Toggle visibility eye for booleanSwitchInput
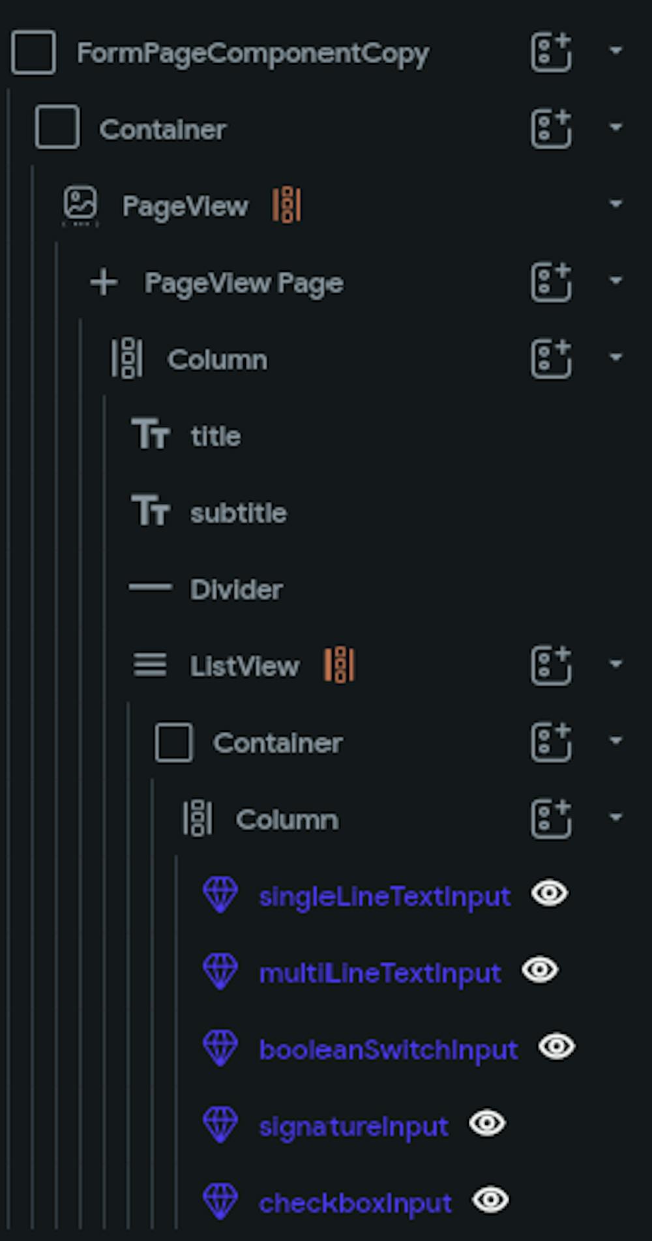This screenshot has width=652, height=1241. pyautogui.click(x=557, y=1047)
